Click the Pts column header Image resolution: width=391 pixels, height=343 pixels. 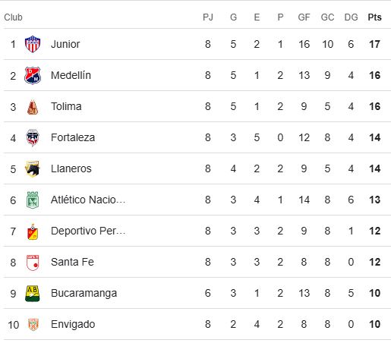pyautogui.click(x=374, y=17)
